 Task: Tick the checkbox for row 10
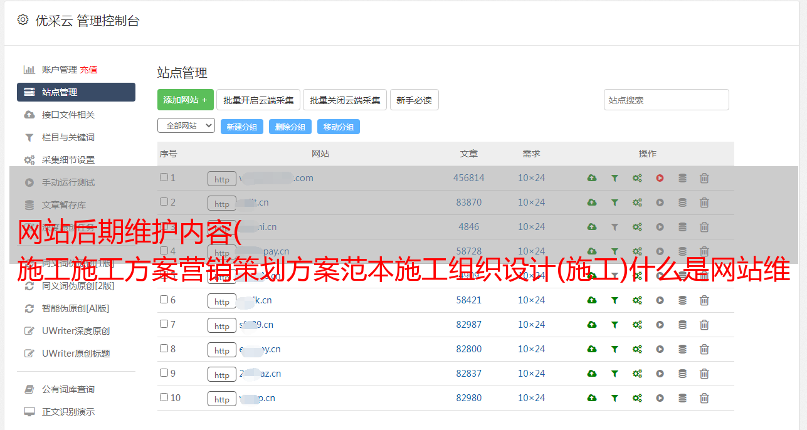(x=164, y=397)
